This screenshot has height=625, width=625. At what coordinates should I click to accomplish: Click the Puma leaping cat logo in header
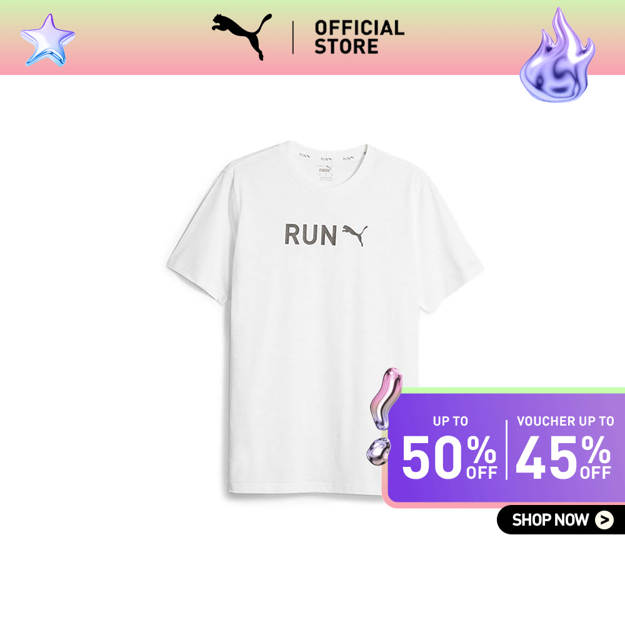(242, 37)
